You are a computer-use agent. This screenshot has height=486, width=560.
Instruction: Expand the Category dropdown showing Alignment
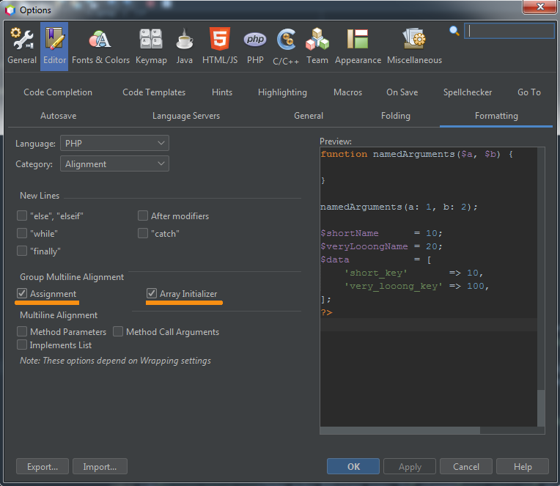click(114, 164)
